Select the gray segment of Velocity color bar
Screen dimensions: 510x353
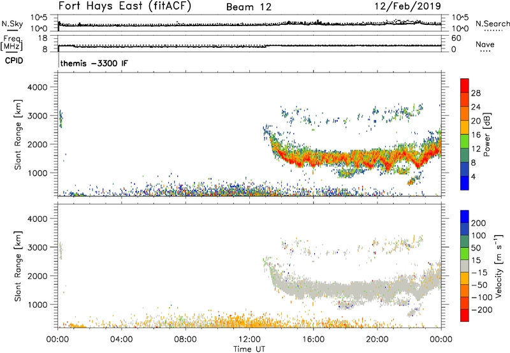click(x=465, y=266)
